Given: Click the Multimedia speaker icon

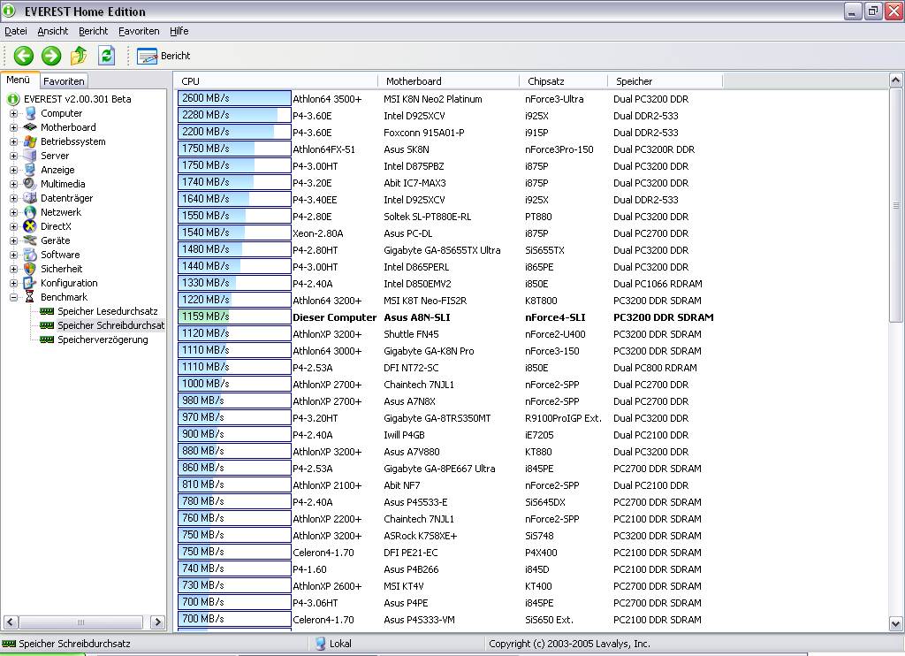Looking at the screenshot, I should pos(30,184).
